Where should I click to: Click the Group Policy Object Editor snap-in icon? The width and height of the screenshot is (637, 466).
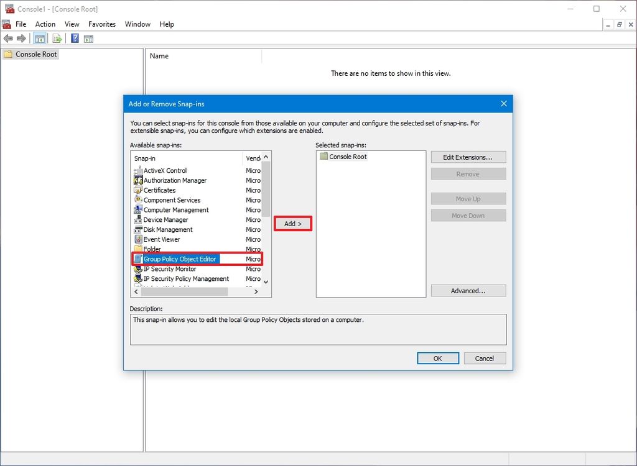139,259
